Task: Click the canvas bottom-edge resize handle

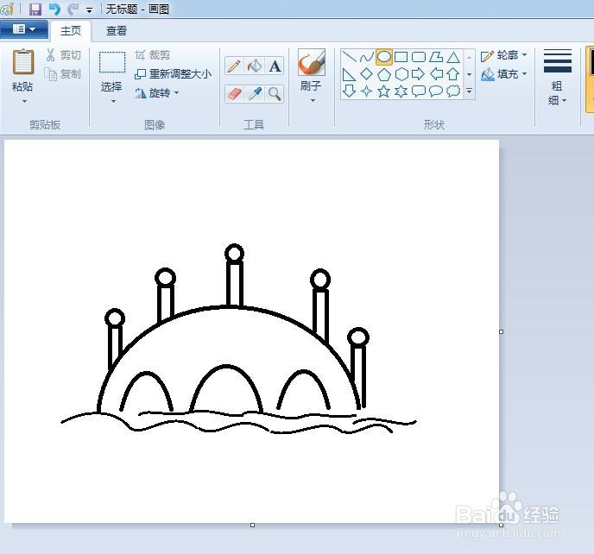Action: 252,526
